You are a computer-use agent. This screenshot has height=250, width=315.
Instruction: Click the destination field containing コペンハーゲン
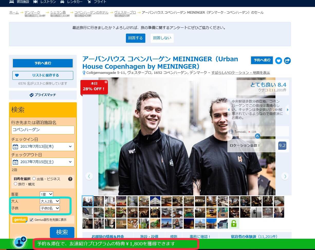point(43,130)
